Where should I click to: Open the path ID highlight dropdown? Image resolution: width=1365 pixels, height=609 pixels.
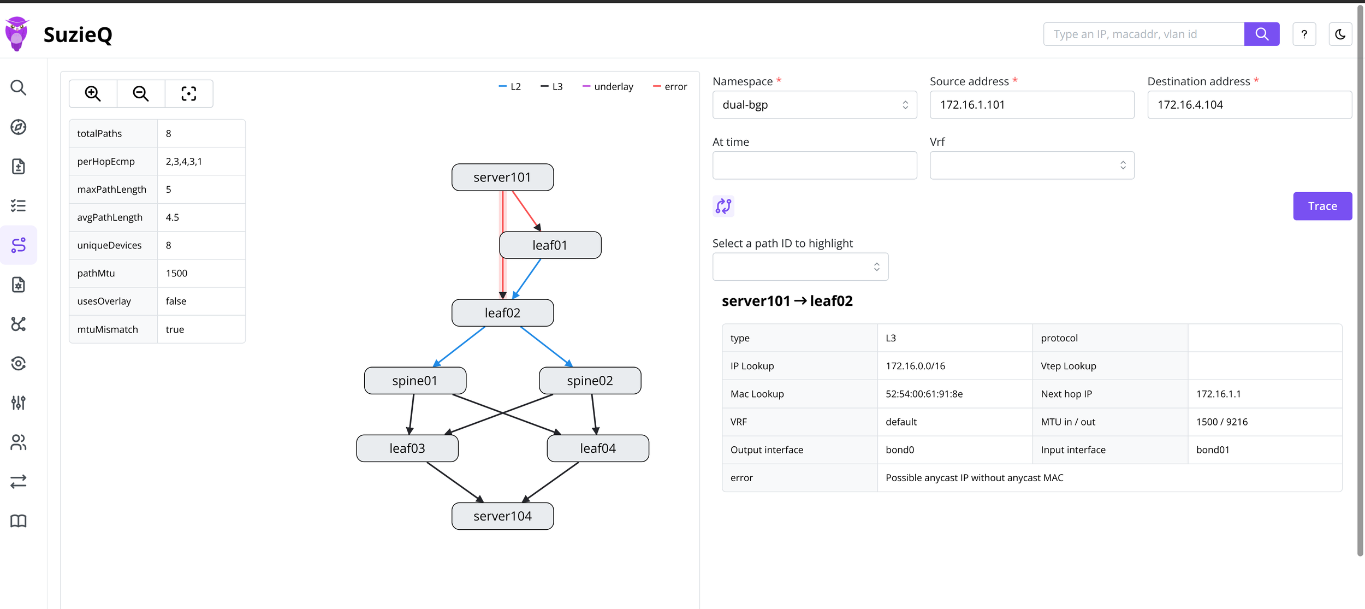pyautogui.click(x=800, y=267)
